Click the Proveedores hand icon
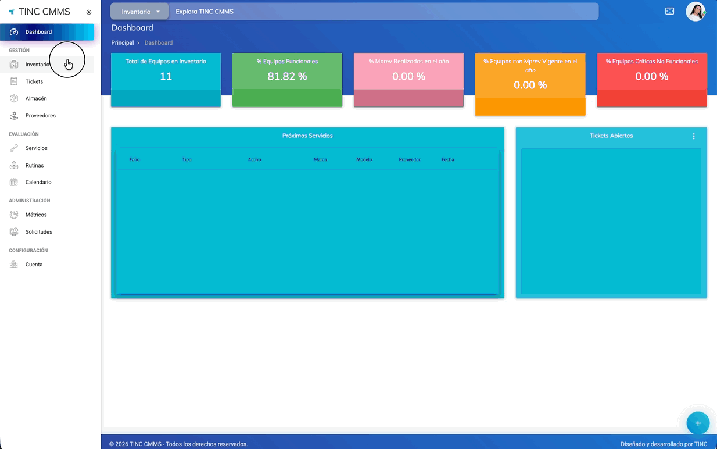The width and height of the screenshot is (717, 449). pyautogui.click(x=14, y=116)
